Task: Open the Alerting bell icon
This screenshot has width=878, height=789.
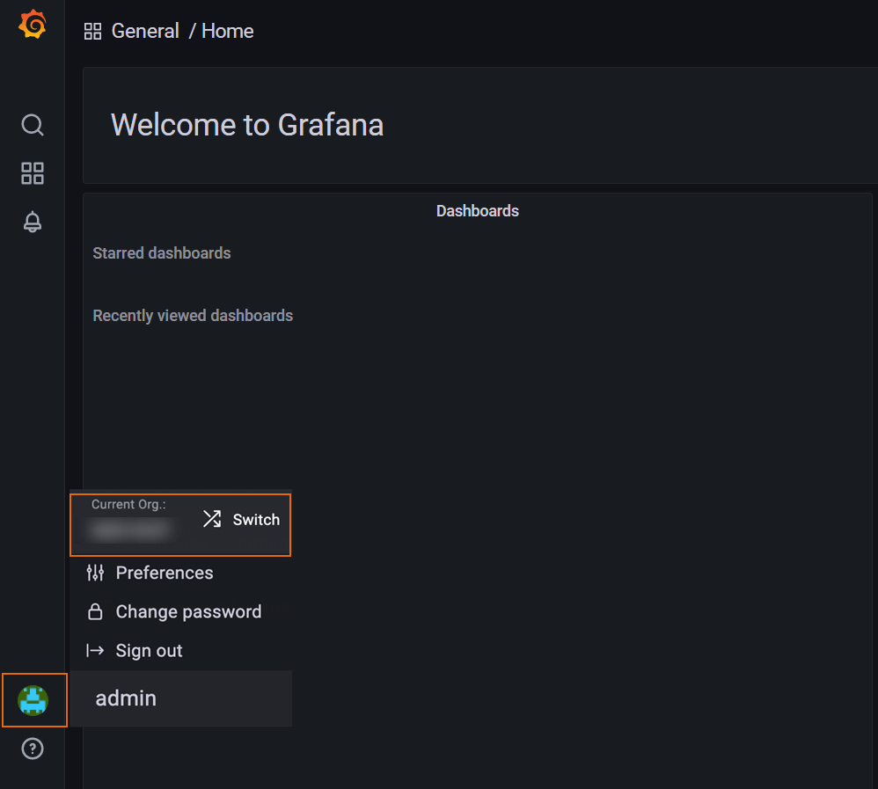Action: 33,222
